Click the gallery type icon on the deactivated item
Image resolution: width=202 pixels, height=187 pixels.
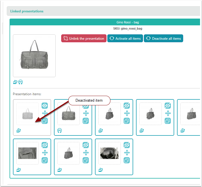tap(19, 130)
